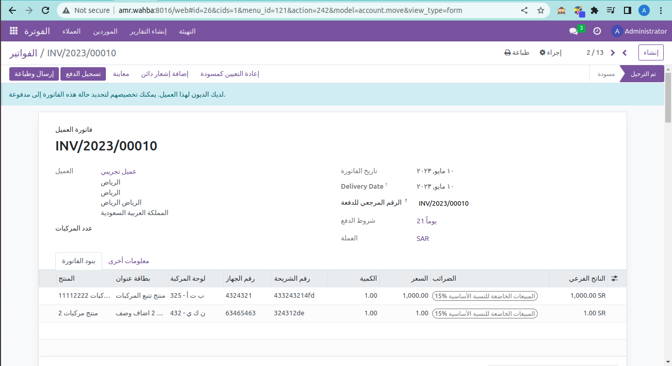Open the conversations icon with badge 3
The width and height of the screenshot is (672, 366).
click(x=573, y=31)
